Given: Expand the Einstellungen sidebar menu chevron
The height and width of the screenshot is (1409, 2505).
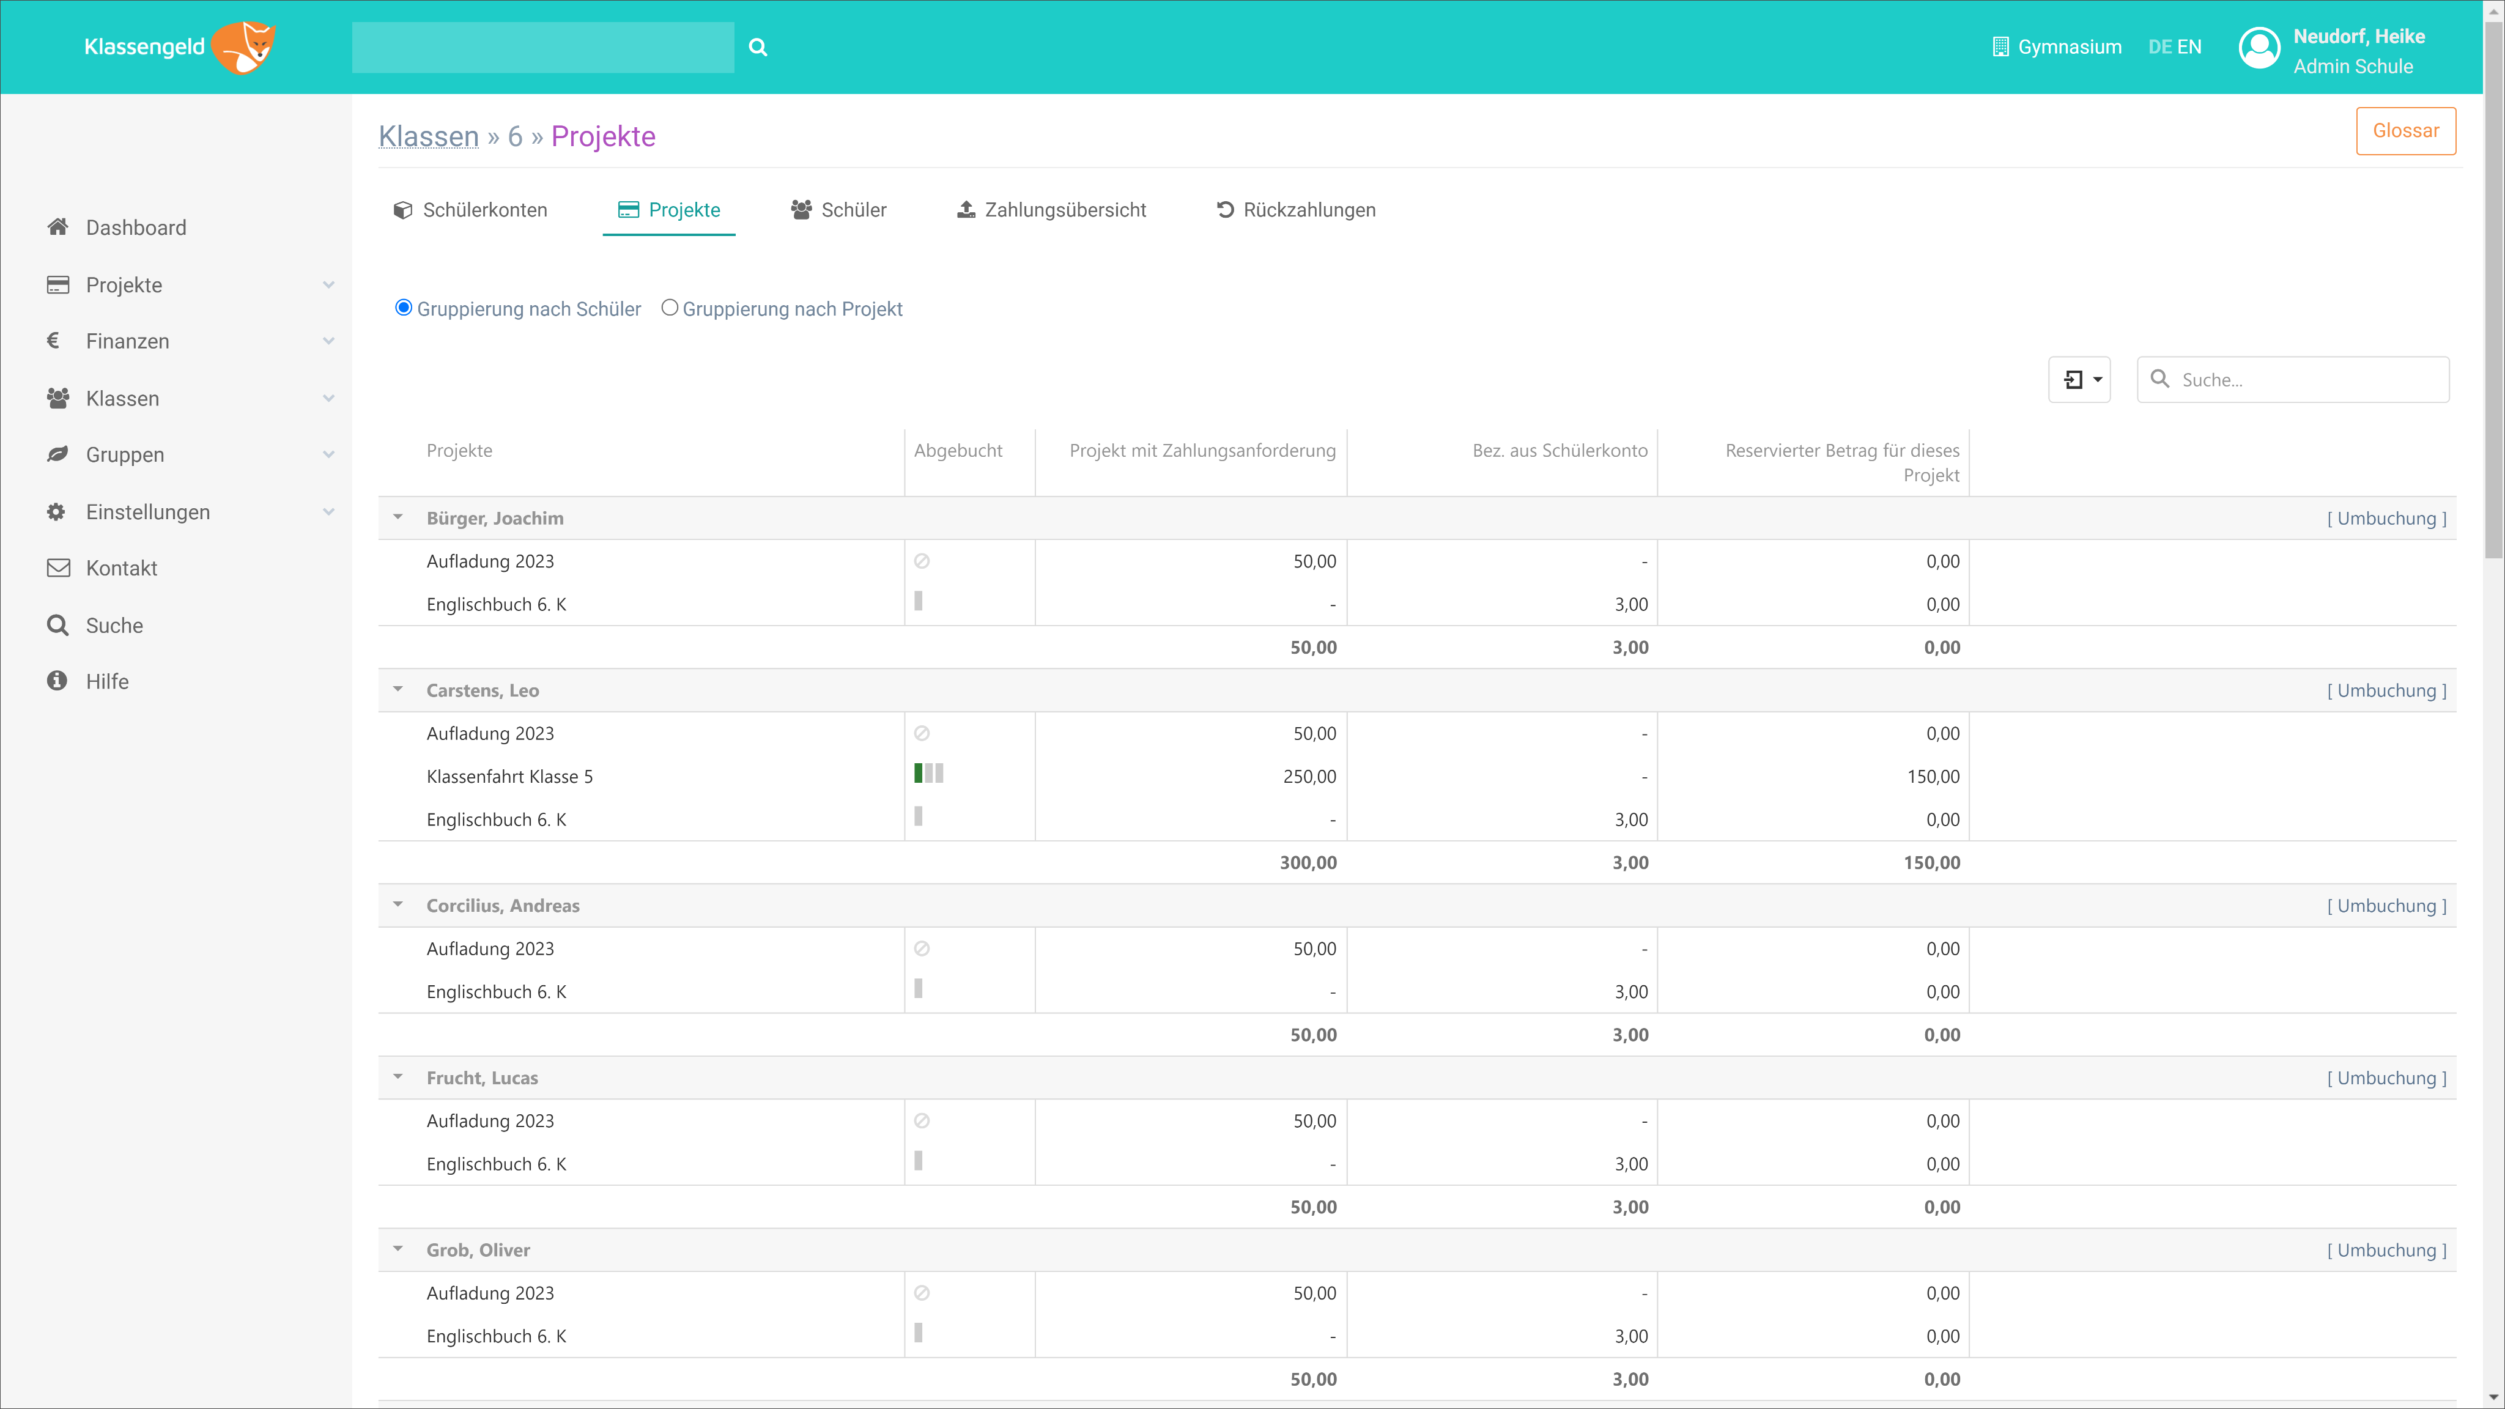Looking at the screenshot, I should pos(328,512).
